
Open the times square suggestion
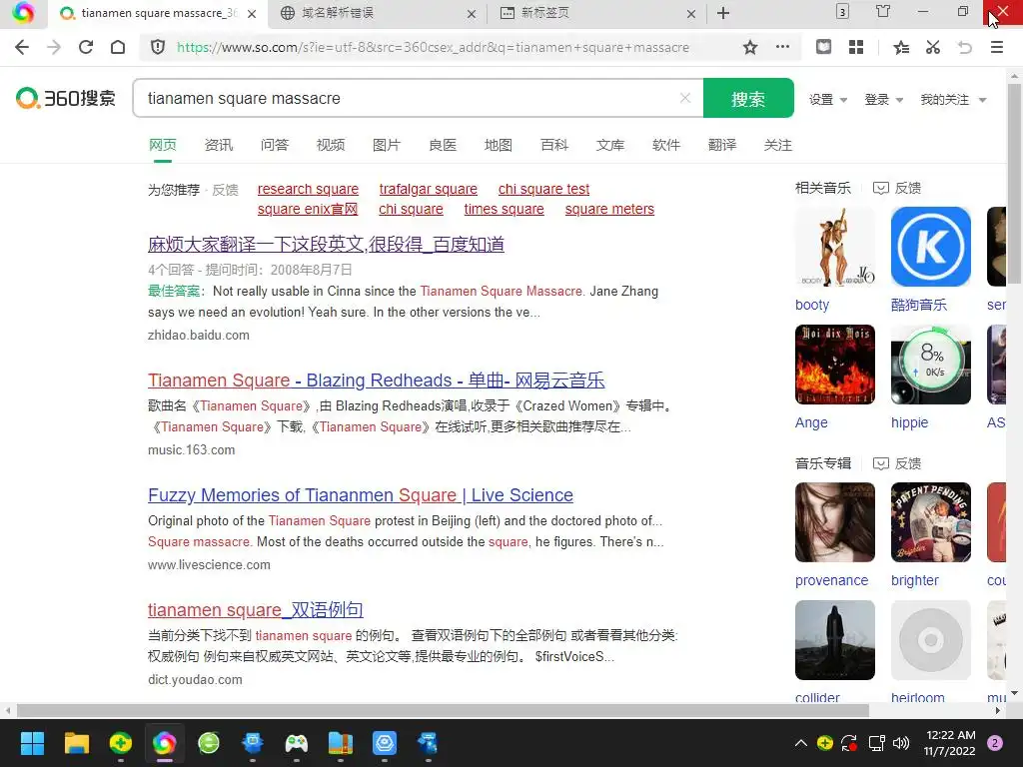[x=504, y=209]
